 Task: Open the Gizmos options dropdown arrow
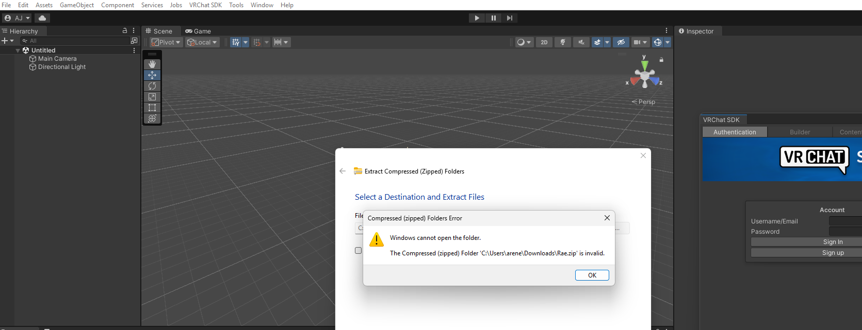pyautogui.click(x=668, y=42)
